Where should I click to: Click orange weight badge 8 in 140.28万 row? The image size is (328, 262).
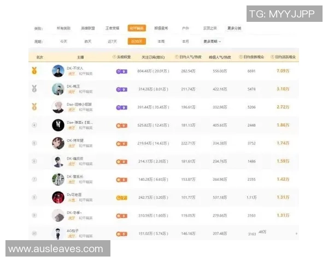[121, 180]
